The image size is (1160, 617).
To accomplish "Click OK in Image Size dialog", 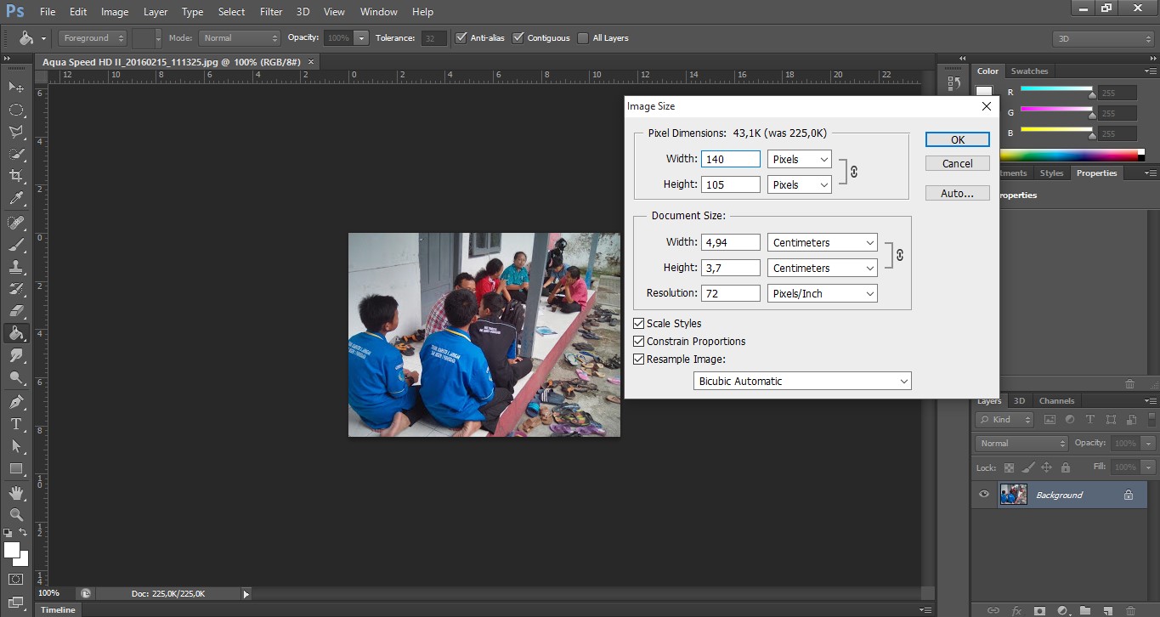I will click(x=958, y=139).
